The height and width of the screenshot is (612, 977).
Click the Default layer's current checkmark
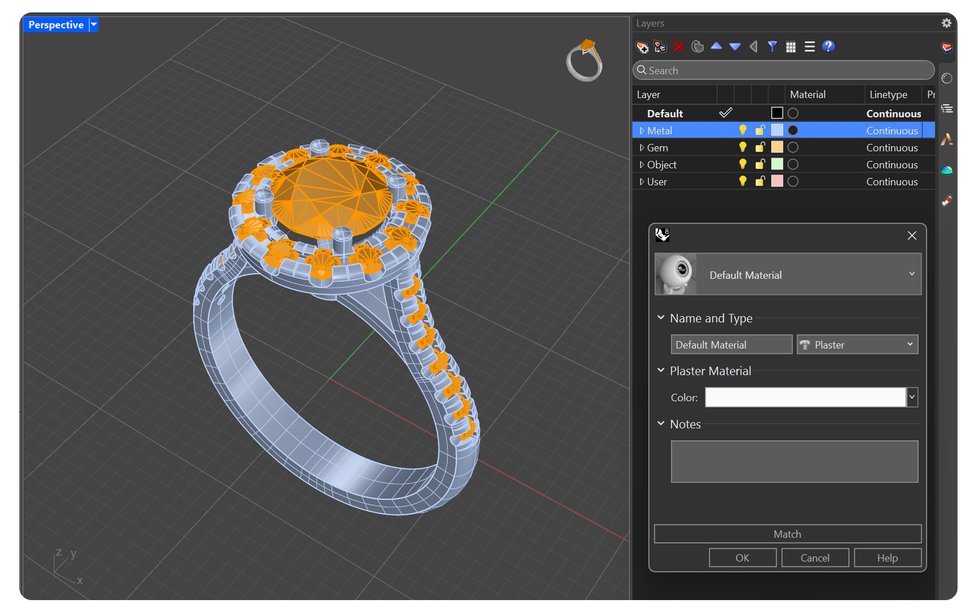(725, 113)
